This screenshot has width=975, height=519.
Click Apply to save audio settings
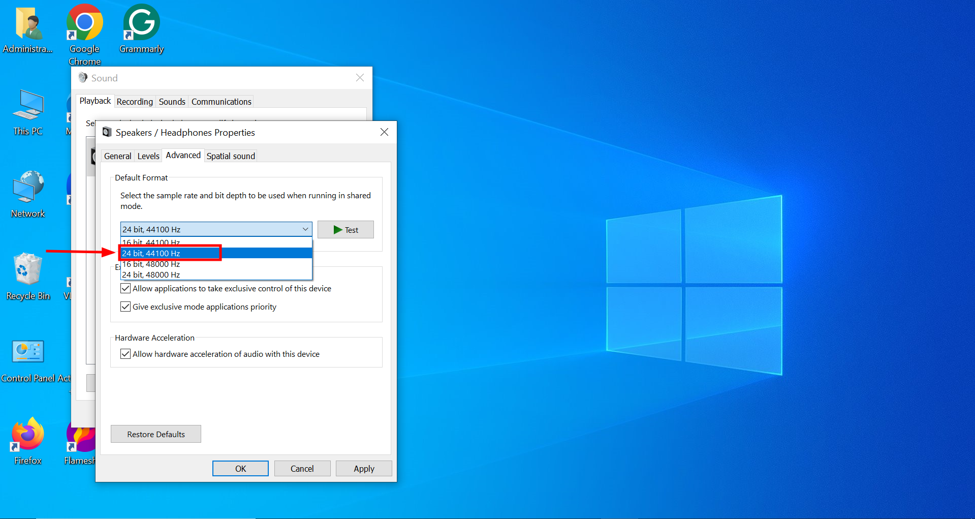click(x=364, y=469)
